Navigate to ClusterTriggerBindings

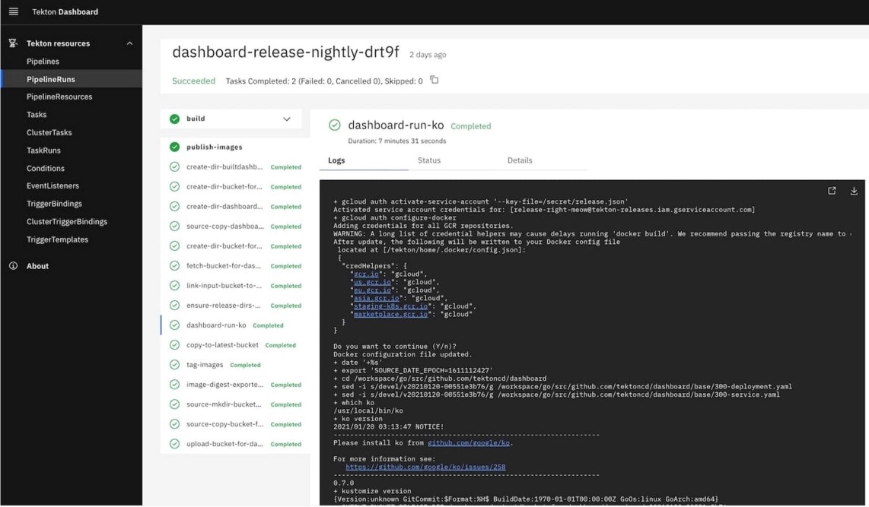[x=67, y=221]
